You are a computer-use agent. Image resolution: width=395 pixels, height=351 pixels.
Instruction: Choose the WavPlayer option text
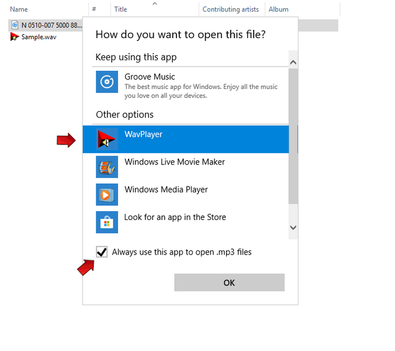[x=143, y=134]
